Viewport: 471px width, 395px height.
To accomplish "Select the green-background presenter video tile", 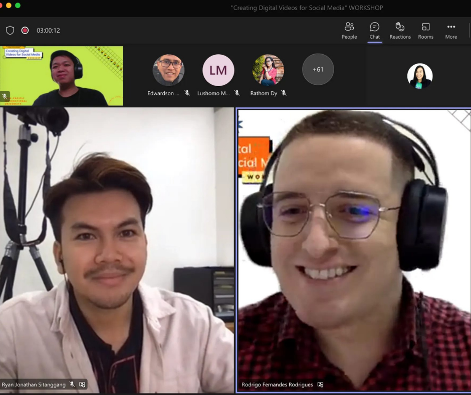I will [x=61, y=76].
